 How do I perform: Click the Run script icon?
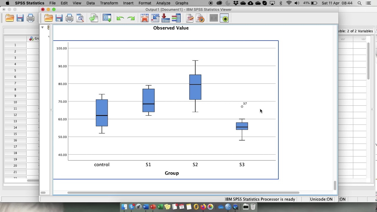(x=200, y=18)
